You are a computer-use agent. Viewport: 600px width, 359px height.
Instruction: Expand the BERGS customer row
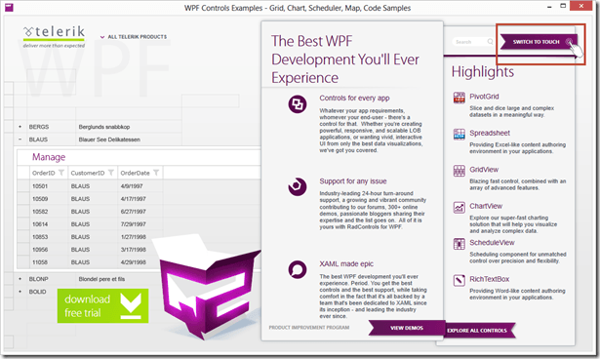pos(20,127)
